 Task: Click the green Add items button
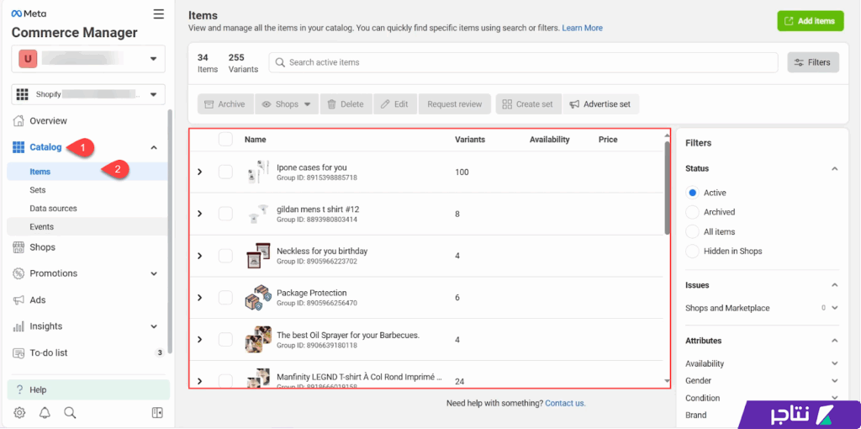tap(810, 21)
